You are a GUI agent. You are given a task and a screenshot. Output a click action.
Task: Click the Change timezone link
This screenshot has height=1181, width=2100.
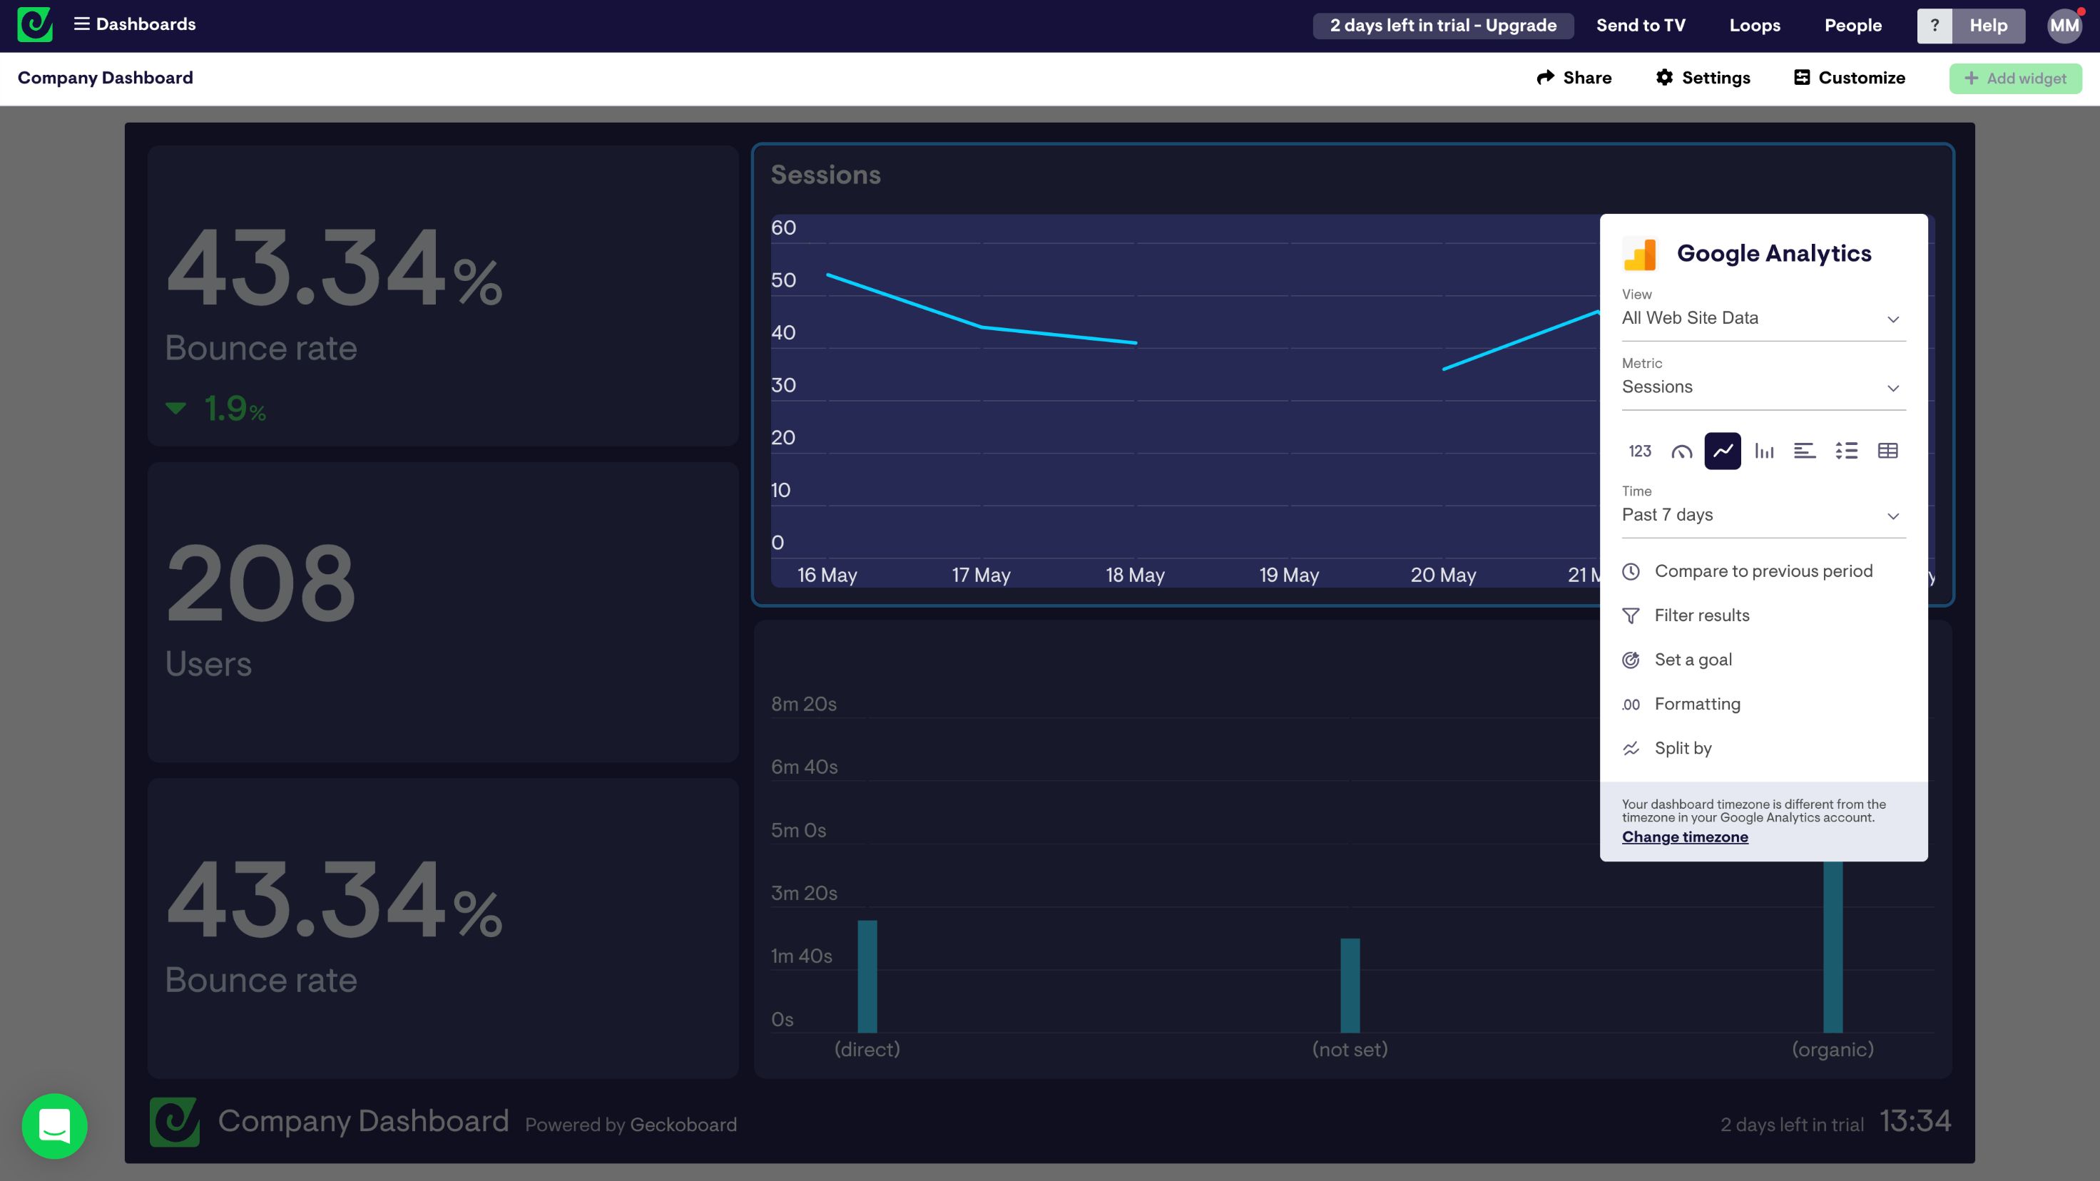[x=1684, y=837]
